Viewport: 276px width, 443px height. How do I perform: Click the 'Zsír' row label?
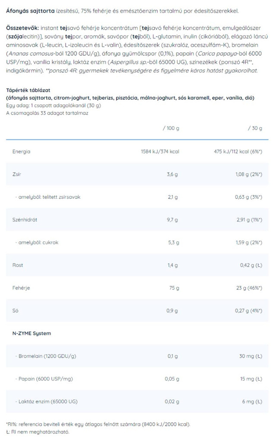[17, 174]
